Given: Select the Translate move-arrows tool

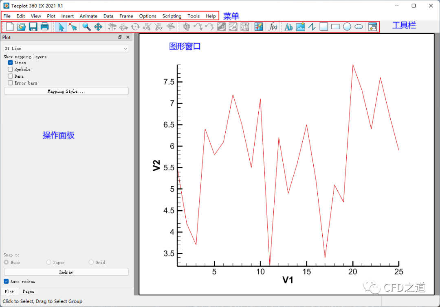Looking at the screenshot, I should coord(98,27).
